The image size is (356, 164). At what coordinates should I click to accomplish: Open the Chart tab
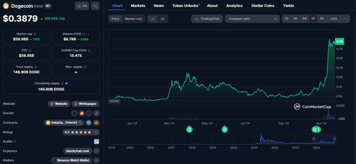click(x=118, y=6)
